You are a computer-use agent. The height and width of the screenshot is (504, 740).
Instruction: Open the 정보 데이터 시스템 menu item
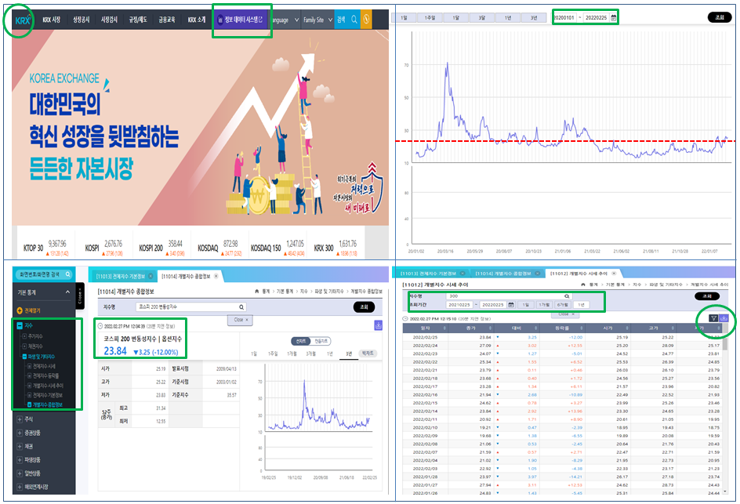tap(240, 20)
